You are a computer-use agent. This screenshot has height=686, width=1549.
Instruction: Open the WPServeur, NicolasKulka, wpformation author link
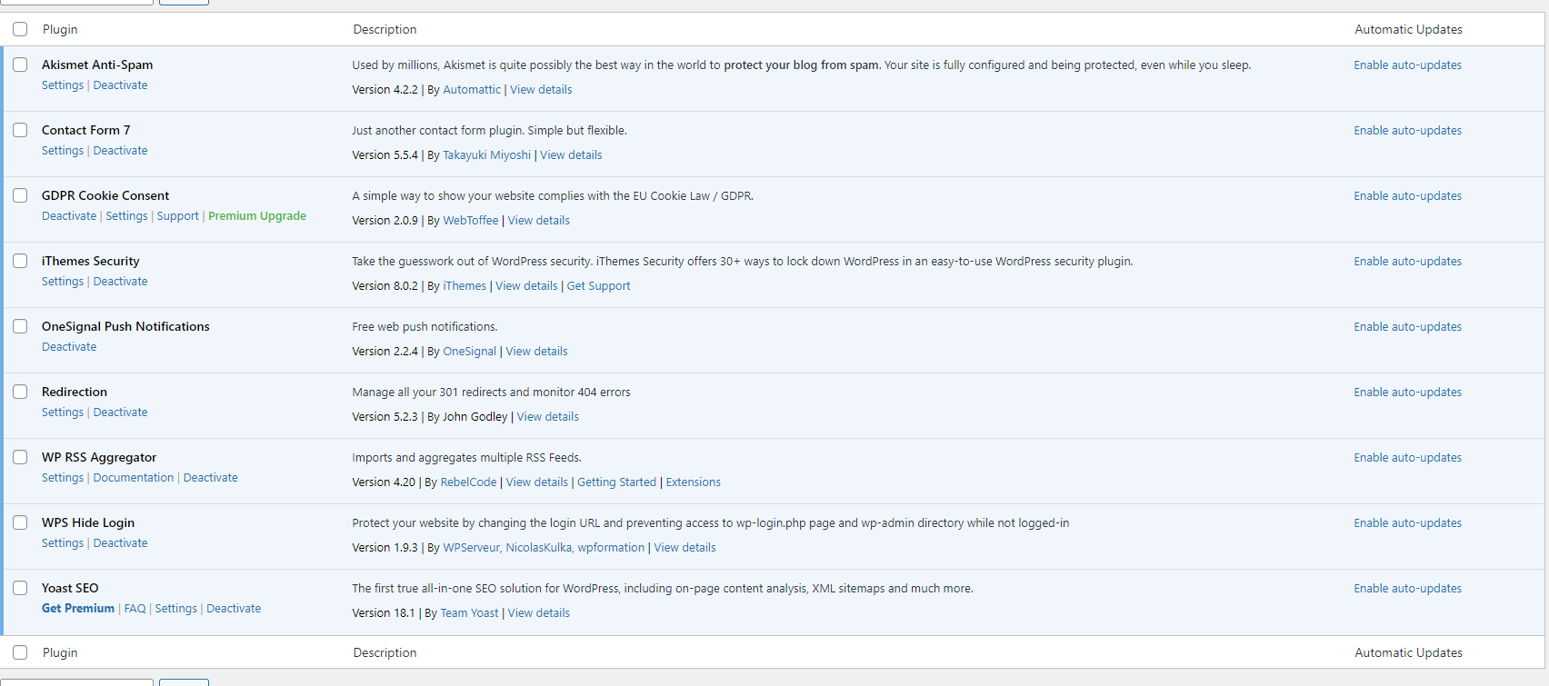544,548
